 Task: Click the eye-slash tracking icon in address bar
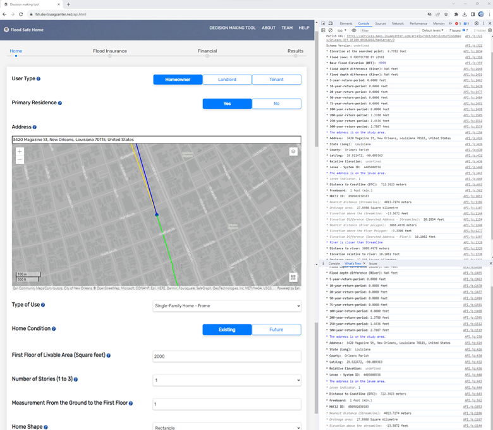tap(429, 14)
